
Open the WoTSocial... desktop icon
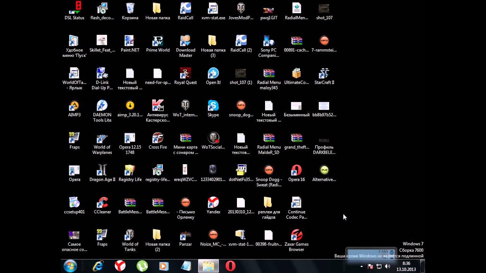213,141
